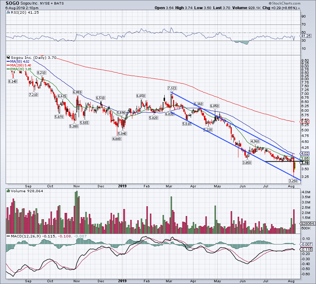Click the Sogou Inc. NYSE + BATS title
Viewport: 316px width, 284px height.
click(42, 4)
